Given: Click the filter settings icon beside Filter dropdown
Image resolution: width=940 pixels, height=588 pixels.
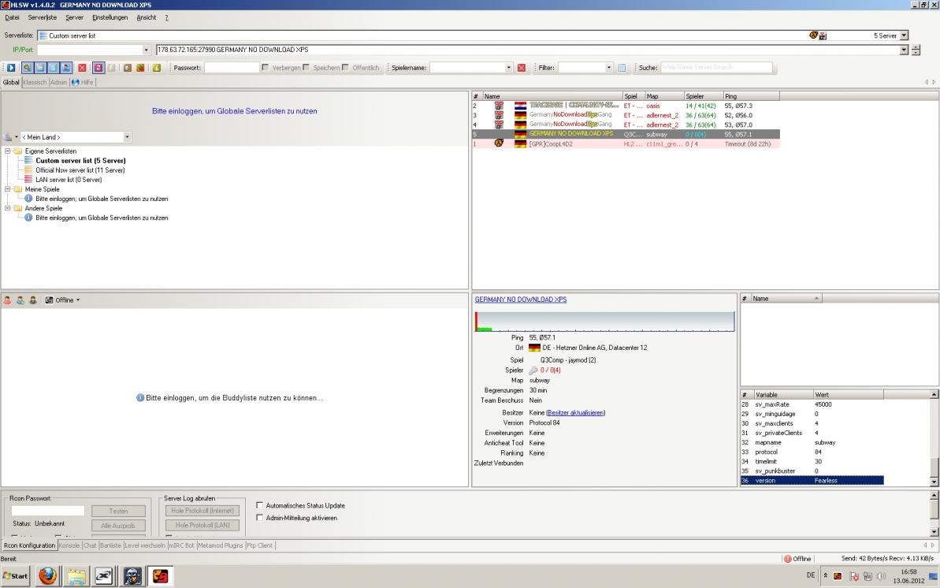Looking at the screenshot, I should click(x=622, y=68).
